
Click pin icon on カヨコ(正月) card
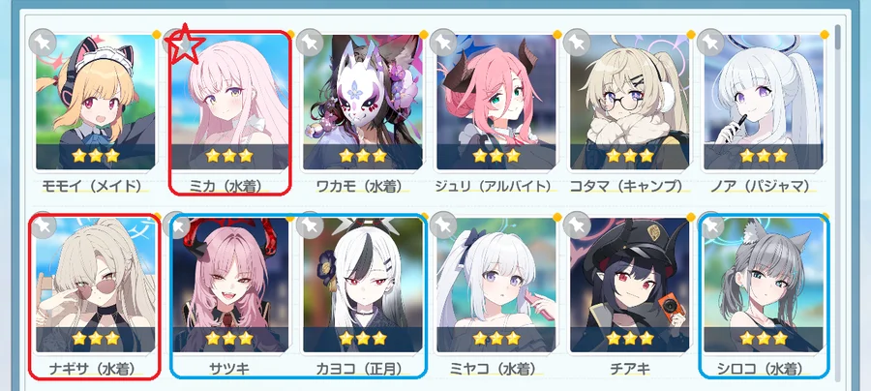click(x=310, y=226)
